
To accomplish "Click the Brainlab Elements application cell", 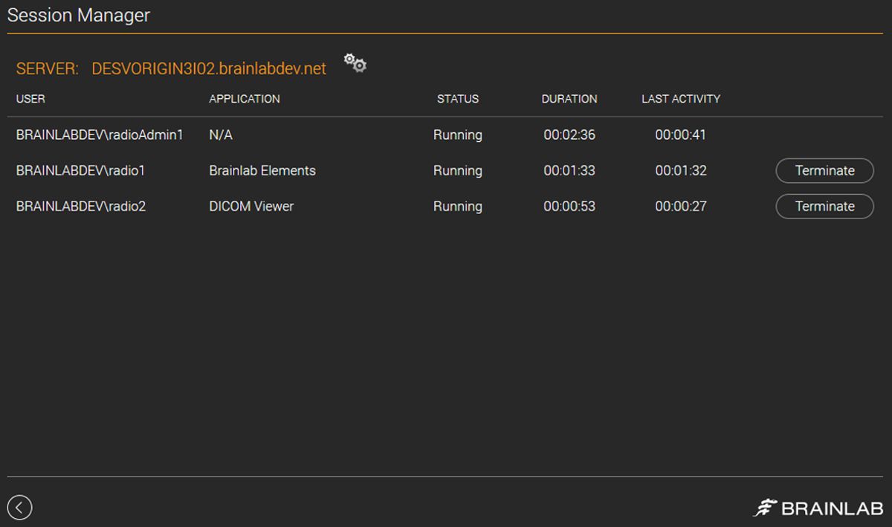I will (262, 171).
